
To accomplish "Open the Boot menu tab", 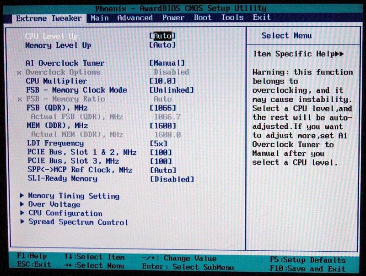I will [203, 17].
